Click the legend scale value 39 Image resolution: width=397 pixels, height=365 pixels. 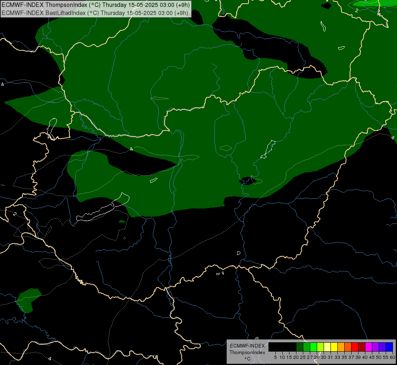point(358,357)
